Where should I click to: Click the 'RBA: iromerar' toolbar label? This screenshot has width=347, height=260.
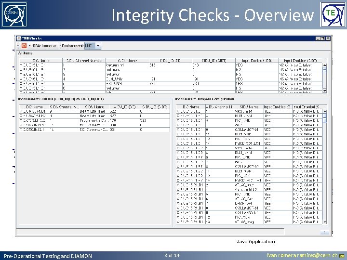(44, 46)
